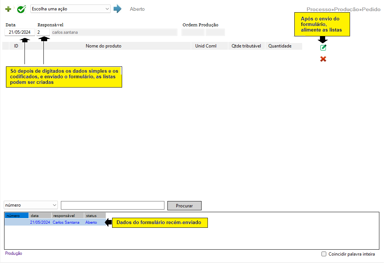The width and height of the screenshot is (389, 263).
Task: Expand the 'número' search field dropdown
Action: click(31, 205)
